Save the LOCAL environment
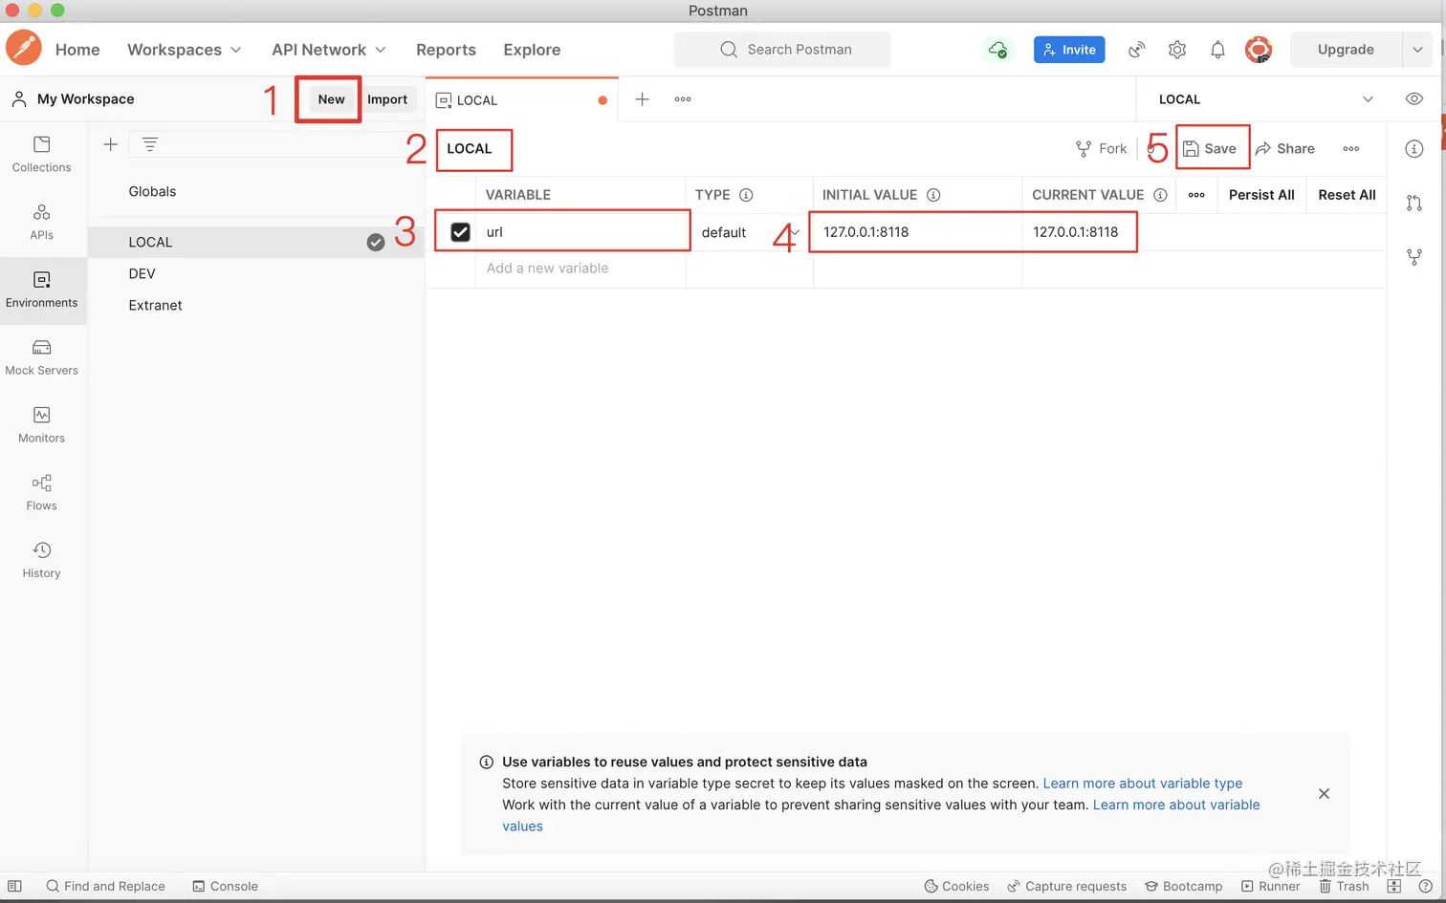 1210,149
